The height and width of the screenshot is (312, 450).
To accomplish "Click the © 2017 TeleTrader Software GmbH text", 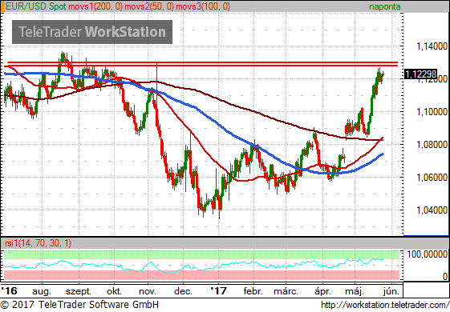I will pyautogui.click(x=79, y=305).
